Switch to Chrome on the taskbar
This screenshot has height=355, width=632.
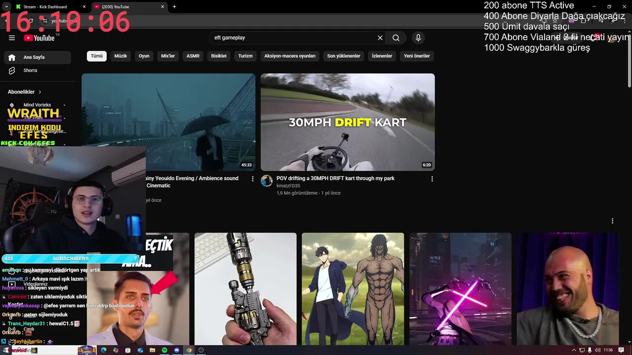point(189,350)
